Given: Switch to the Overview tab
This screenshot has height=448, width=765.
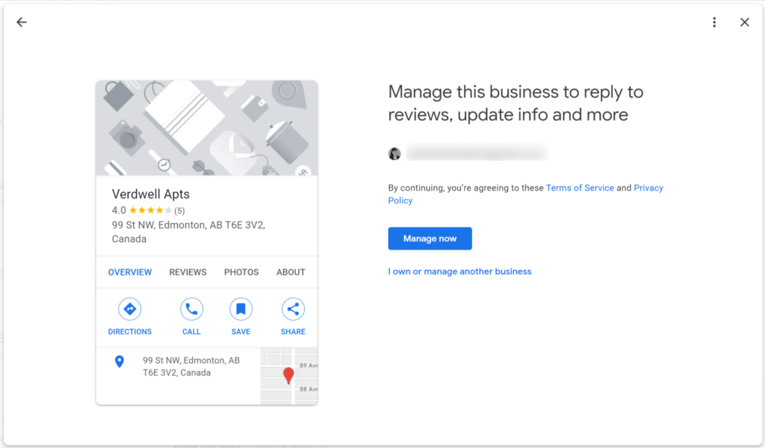Looking at the screenshot, I should coord(130,272).
